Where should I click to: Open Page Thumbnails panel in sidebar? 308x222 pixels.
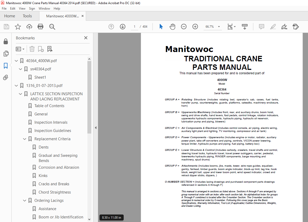coord(6,54)
